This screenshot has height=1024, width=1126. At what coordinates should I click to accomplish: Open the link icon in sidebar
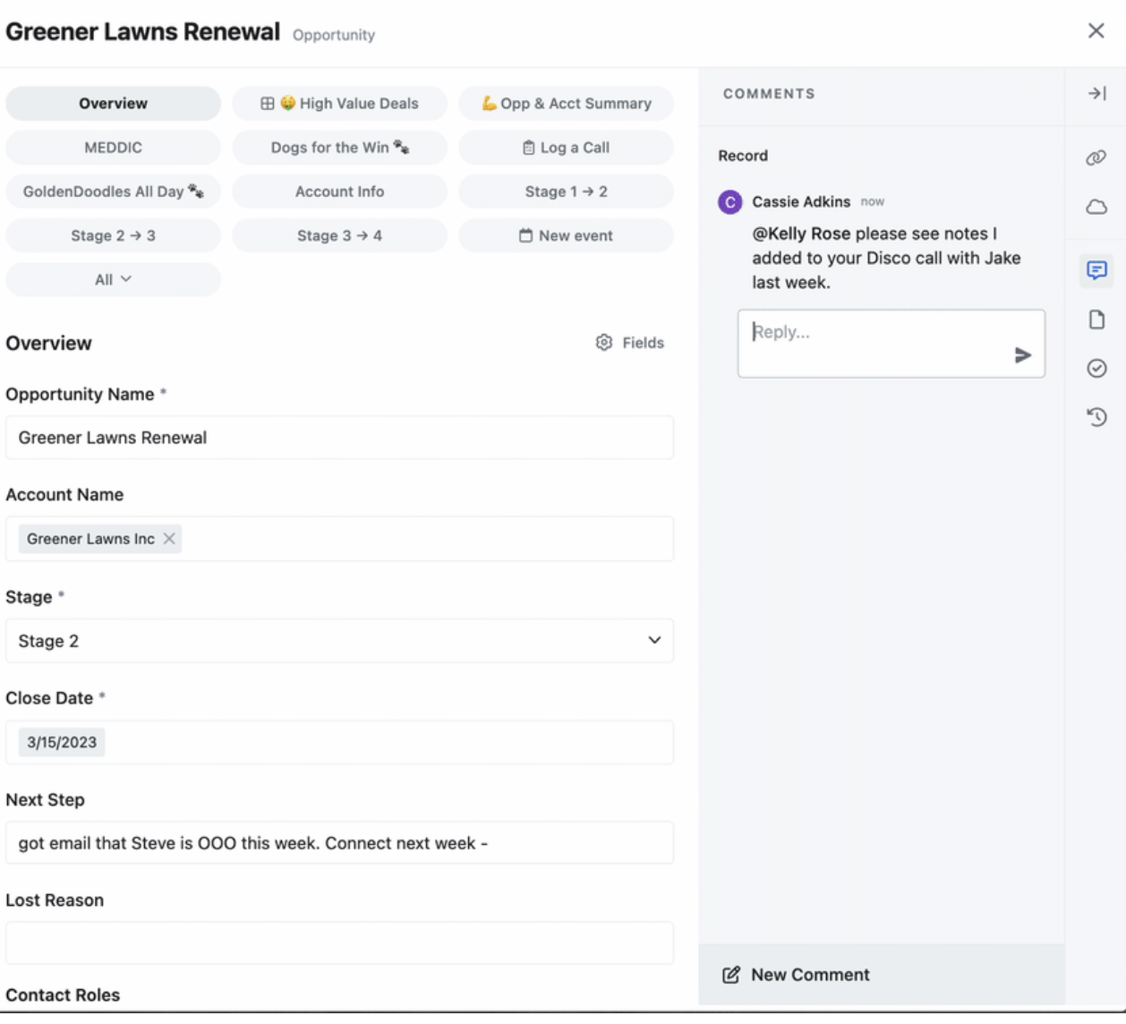pyautogui.click(x=1096, y=158)
